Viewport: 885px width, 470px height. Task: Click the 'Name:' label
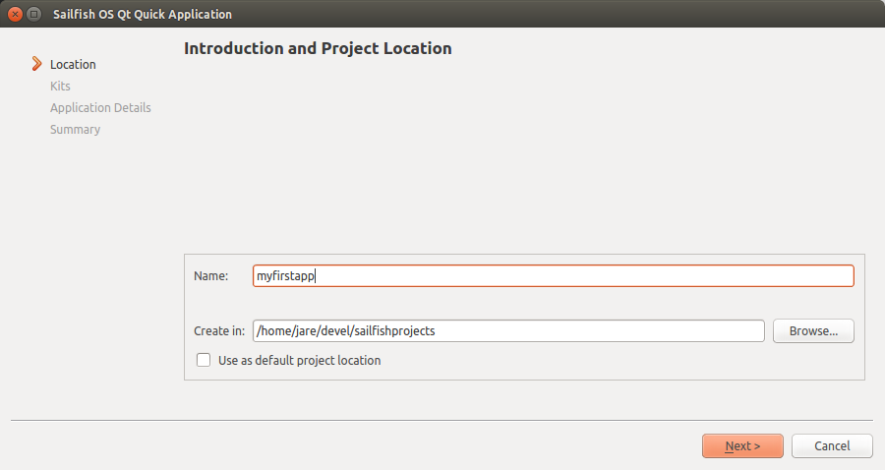pos(211,276)
